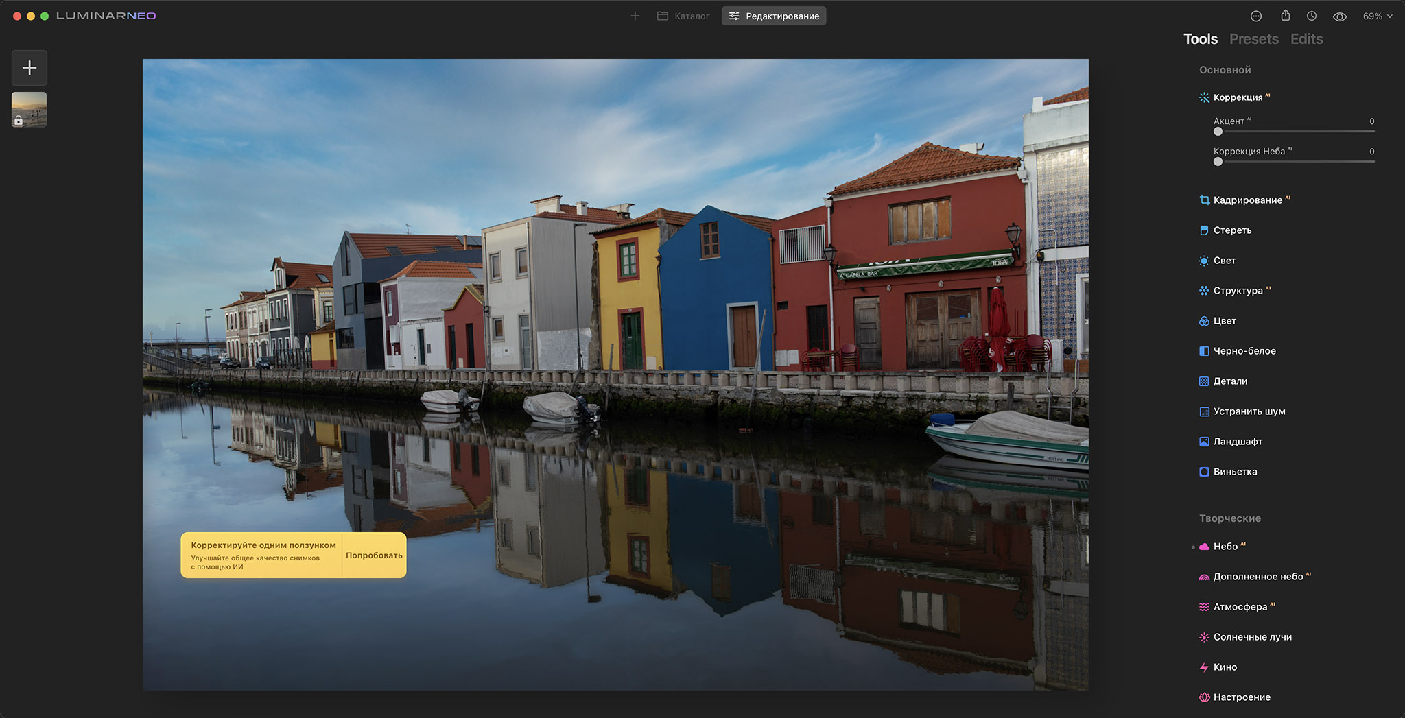
Task: Open edit history via the clock icon
Action: click(1312, 15)
